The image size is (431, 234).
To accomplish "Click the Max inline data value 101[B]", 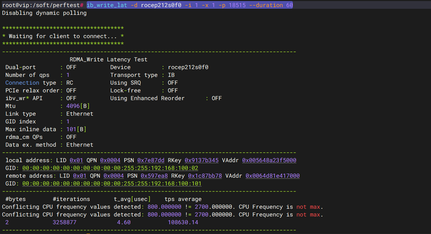I will pyautogui.click(x=76, y=129).
